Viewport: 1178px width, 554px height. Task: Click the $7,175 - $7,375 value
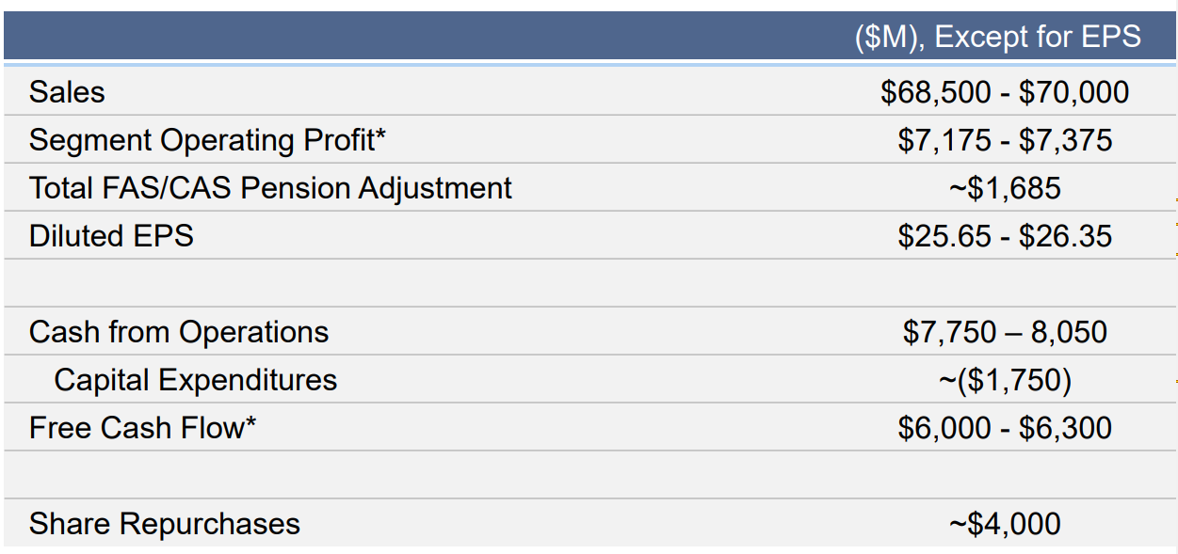(1005, 140)
